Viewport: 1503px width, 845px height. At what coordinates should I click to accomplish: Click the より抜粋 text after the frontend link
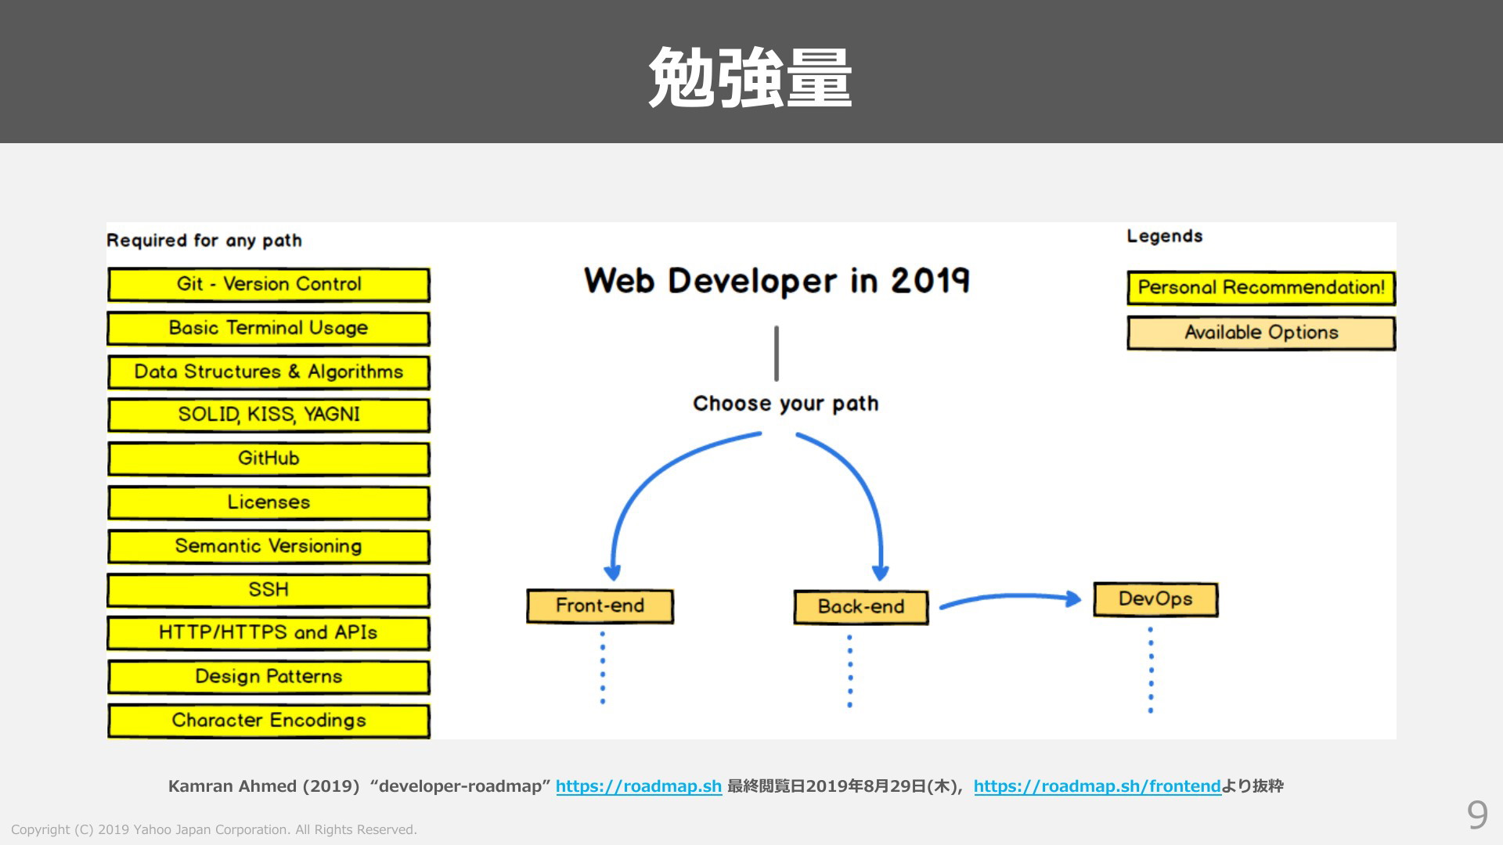(x=1252, y=786)
